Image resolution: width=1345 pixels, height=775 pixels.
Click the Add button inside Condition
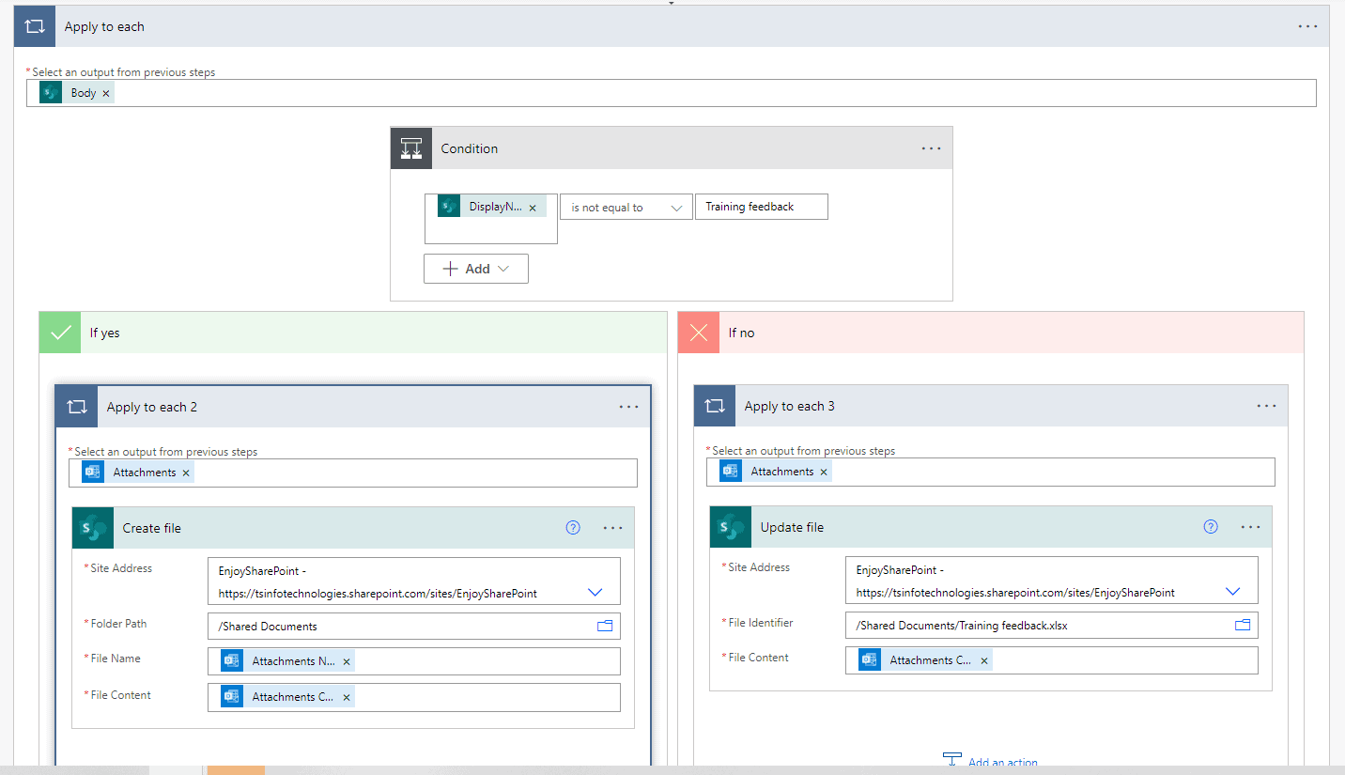tap(475, 268)
